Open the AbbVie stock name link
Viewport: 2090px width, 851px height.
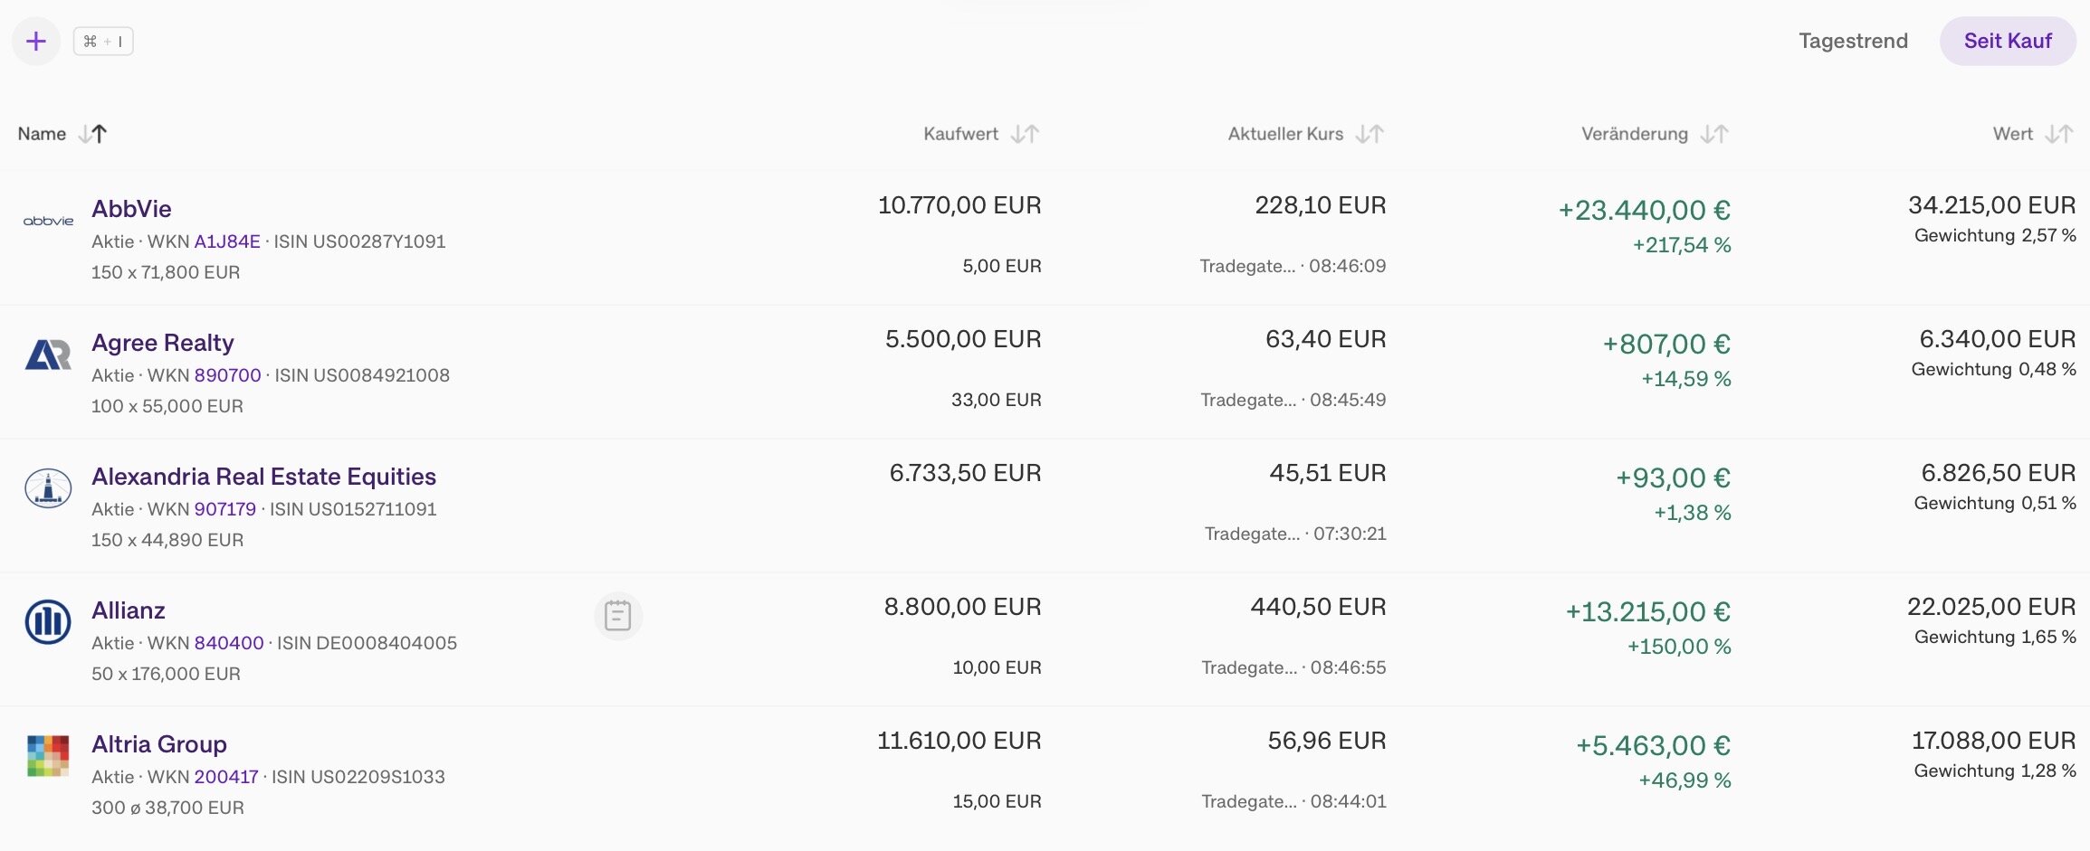pos(131,209)
